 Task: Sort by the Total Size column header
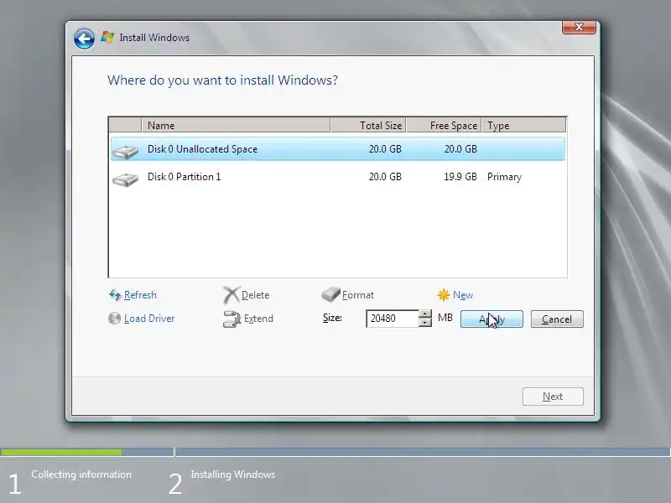(368, 125)
